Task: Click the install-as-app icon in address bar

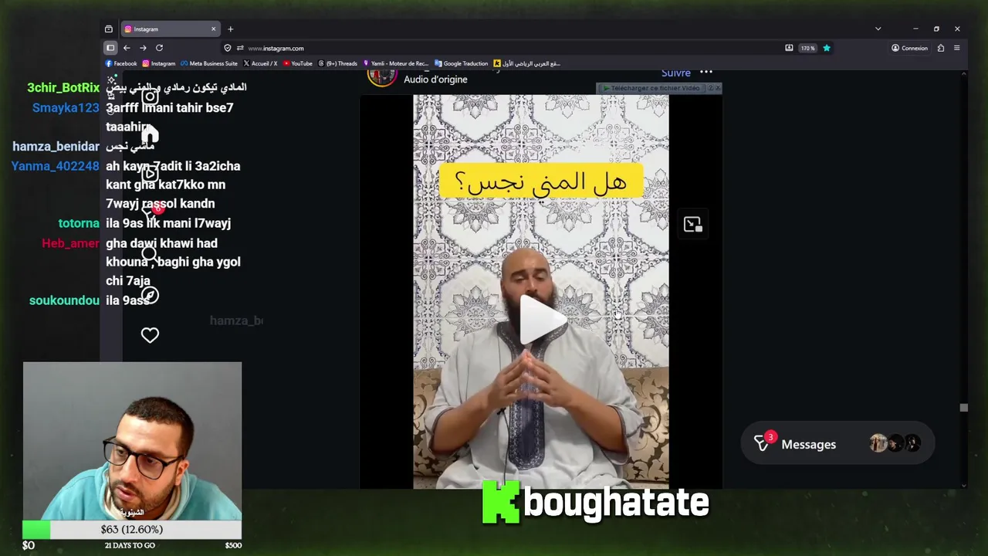Action: (x=789, y=48)
